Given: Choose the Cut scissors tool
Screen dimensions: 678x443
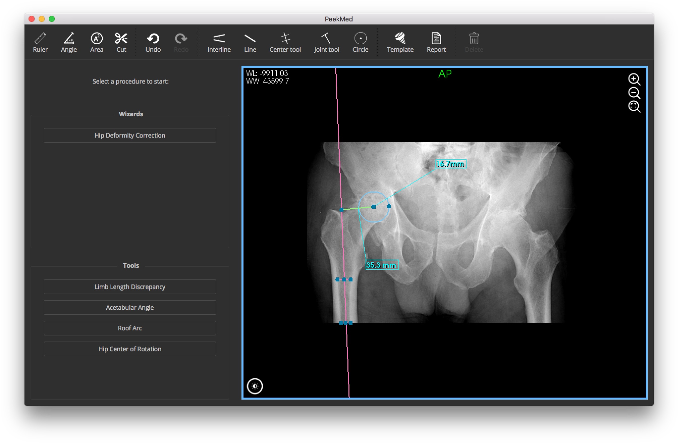Looking at the screenshot, I should [121, 42].
